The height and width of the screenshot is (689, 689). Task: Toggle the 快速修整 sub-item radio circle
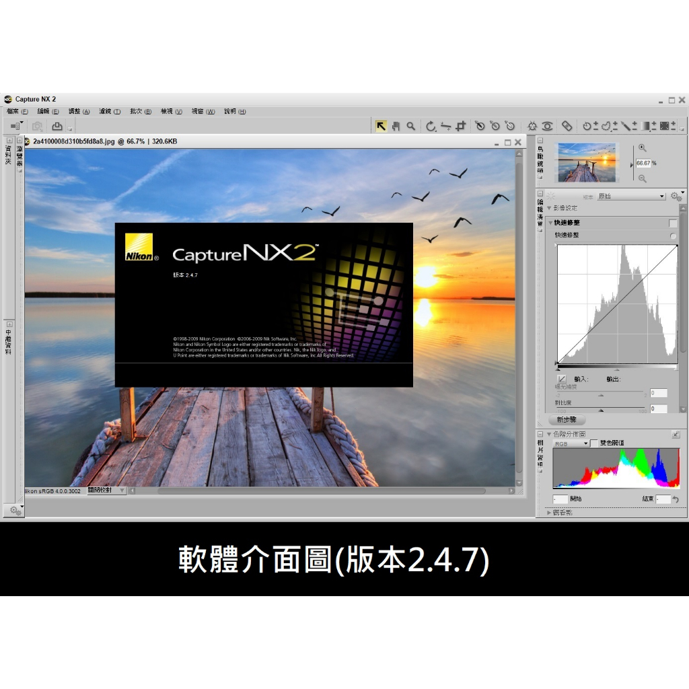pyautogui.click(x=673, y=236)
